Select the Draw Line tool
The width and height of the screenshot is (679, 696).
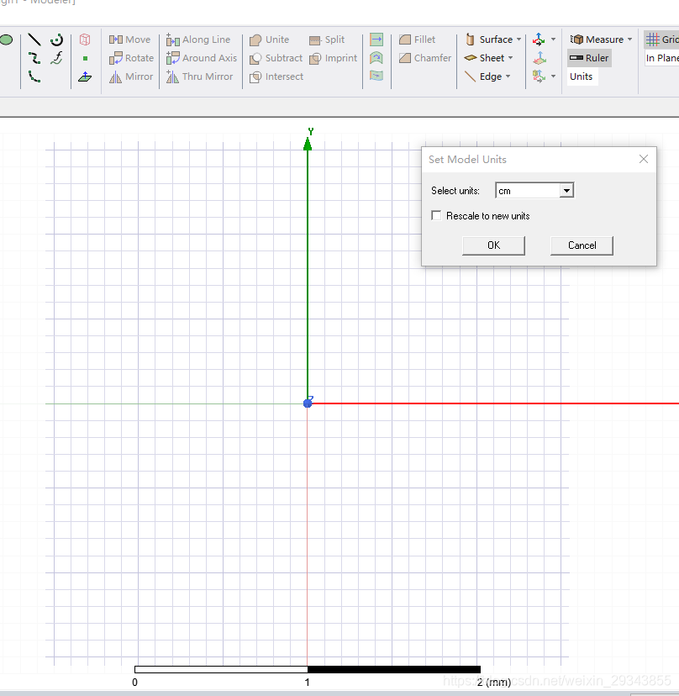(34, 40)
